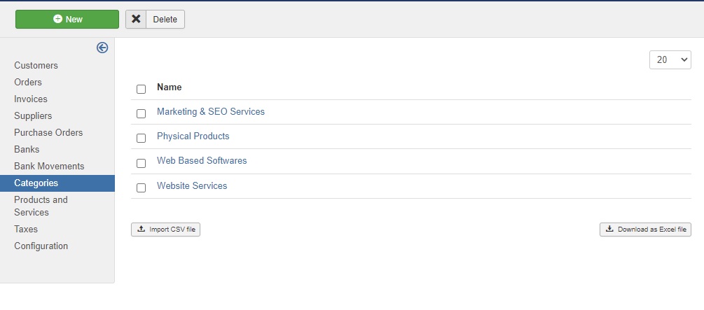
Task: Navigate to Purchase Orders section
Action: point(48,133)
